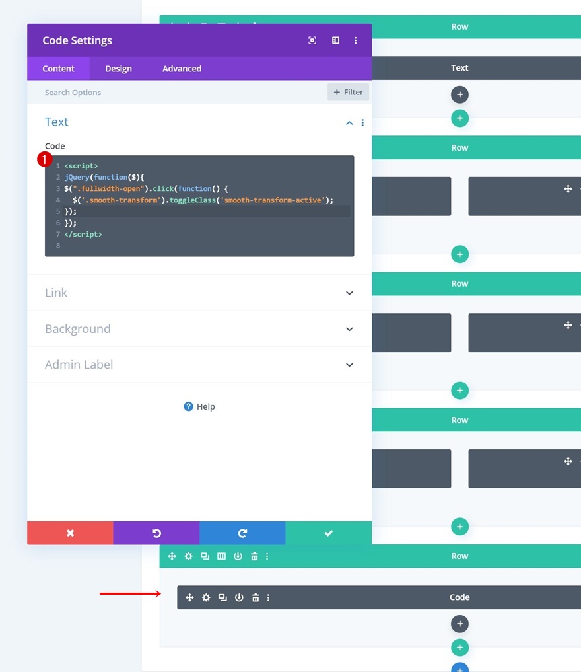
Task: Change column structure icon on bottom Row bar
Action: (221, 556)
